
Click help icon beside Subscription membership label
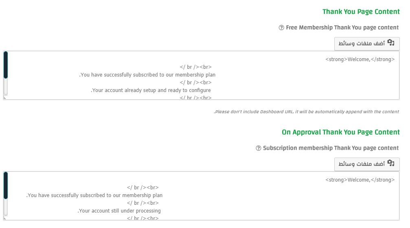point(259,148)
